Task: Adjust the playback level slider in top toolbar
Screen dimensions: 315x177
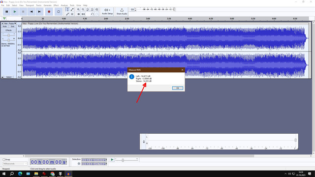Action: coord(174,9)
